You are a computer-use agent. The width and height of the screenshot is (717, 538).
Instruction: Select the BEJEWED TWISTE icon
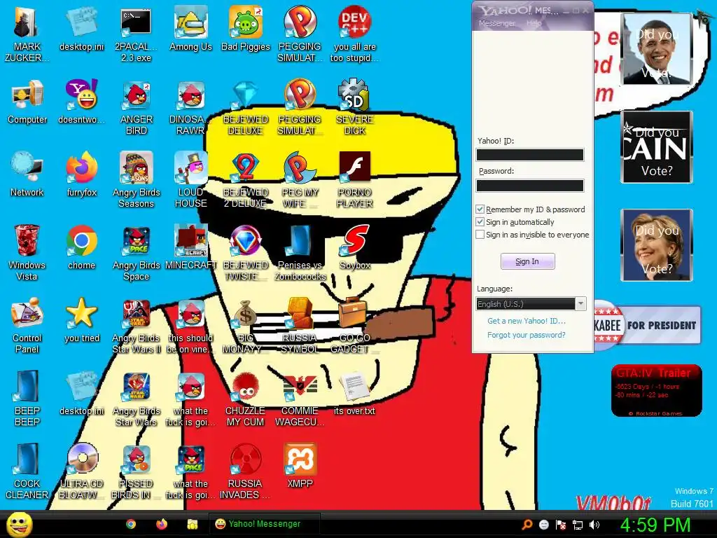(246, 252)
